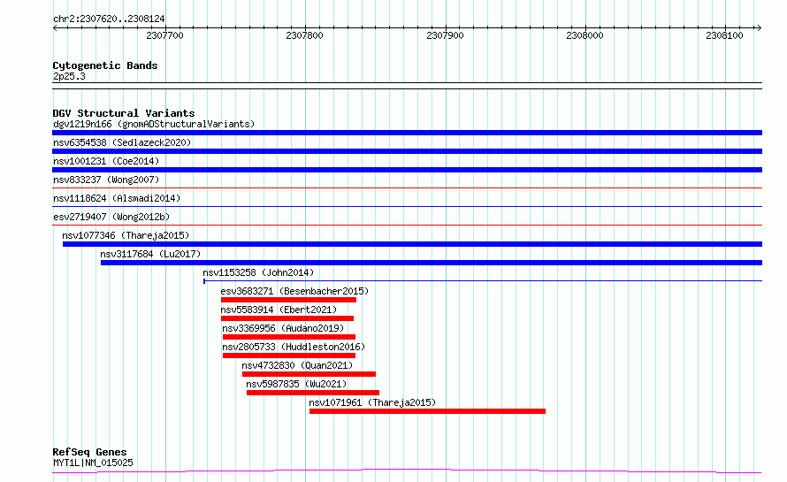The width and height of the screenshot is (787, 482).
Task: Open nsv4732830 (Quan2021) label
Action: 297,365
